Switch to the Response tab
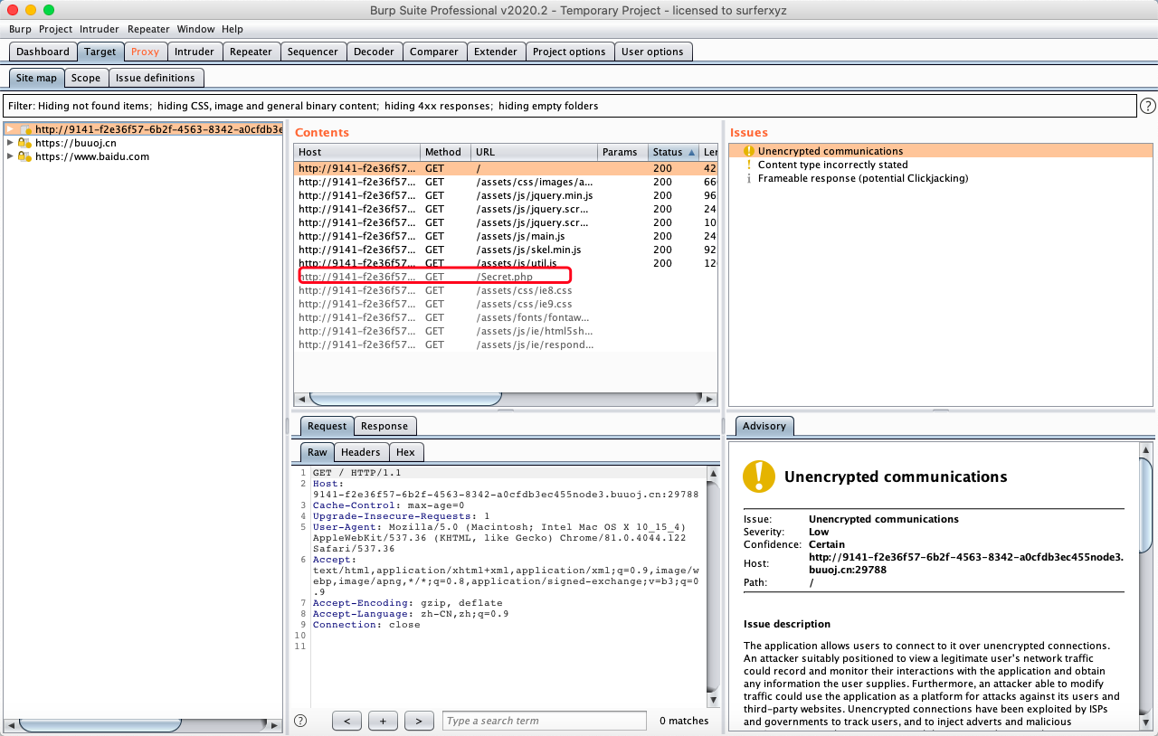The height and width of the screenshot is (736, 1158). pyautogui.click(x=384, y=426)
